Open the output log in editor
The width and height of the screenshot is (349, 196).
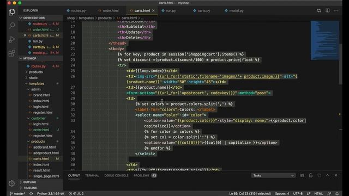(x=319, y=175)
